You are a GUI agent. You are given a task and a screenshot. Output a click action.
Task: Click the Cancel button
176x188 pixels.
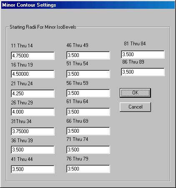(135, 107)
